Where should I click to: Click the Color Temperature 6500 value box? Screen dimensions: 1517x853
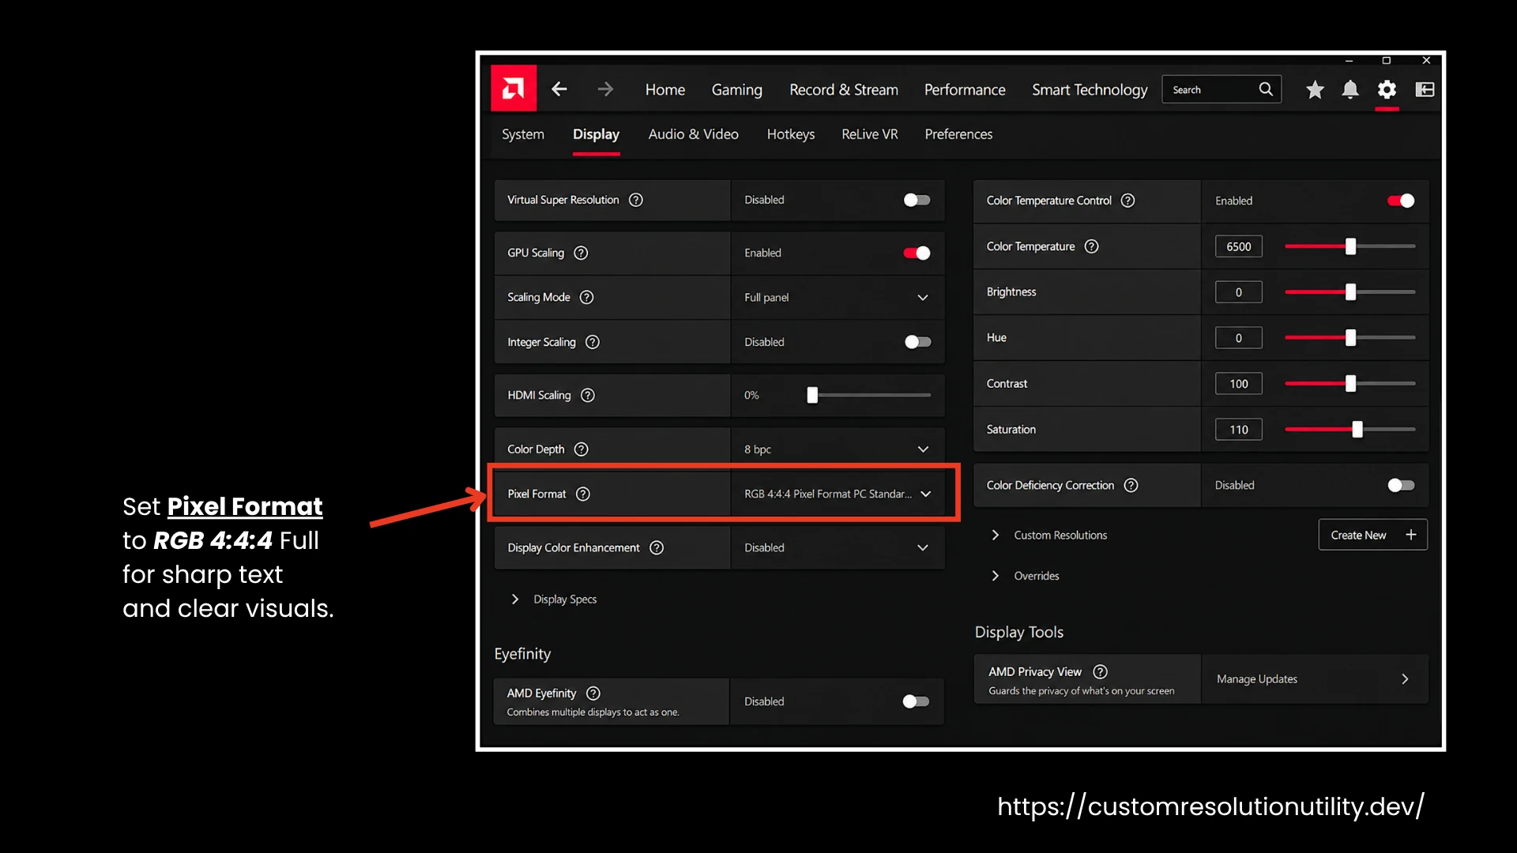pos(1238,246)
